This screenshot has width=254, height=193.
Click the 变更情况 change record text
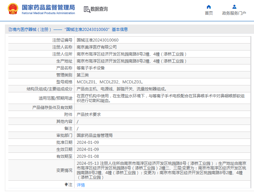click(x=161, y=170)
